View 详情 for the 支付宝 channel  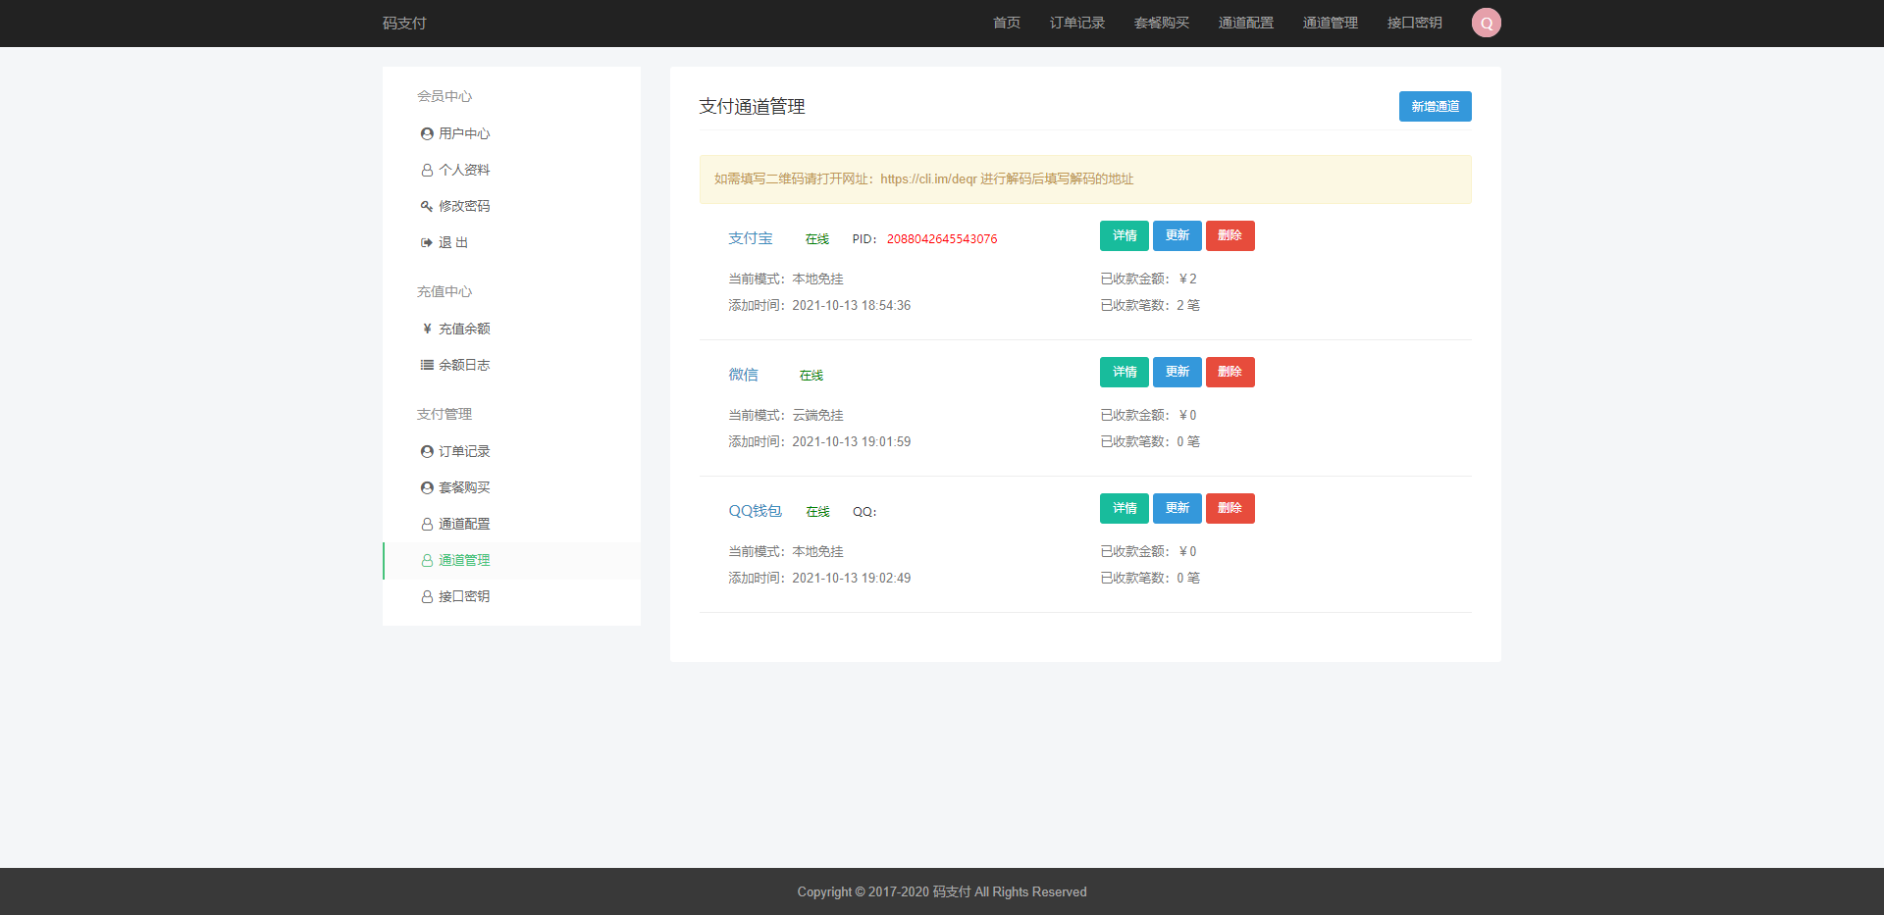[x=1124, y=235]
